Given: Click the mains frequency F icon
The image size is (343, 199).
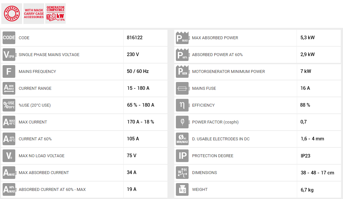Looking at the screenshot, I should (x=9, y=71).
